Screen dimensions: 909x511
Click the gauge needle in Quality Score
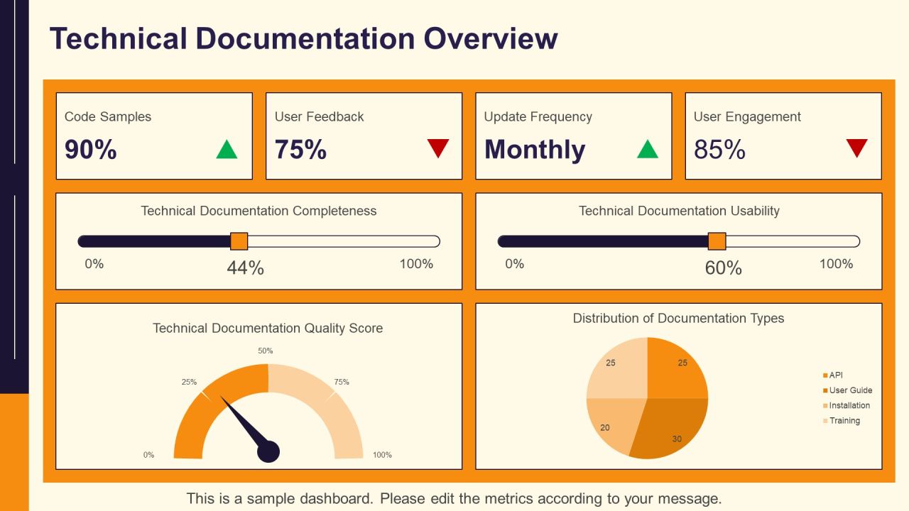pyautogui.click(x=249, y=430)
